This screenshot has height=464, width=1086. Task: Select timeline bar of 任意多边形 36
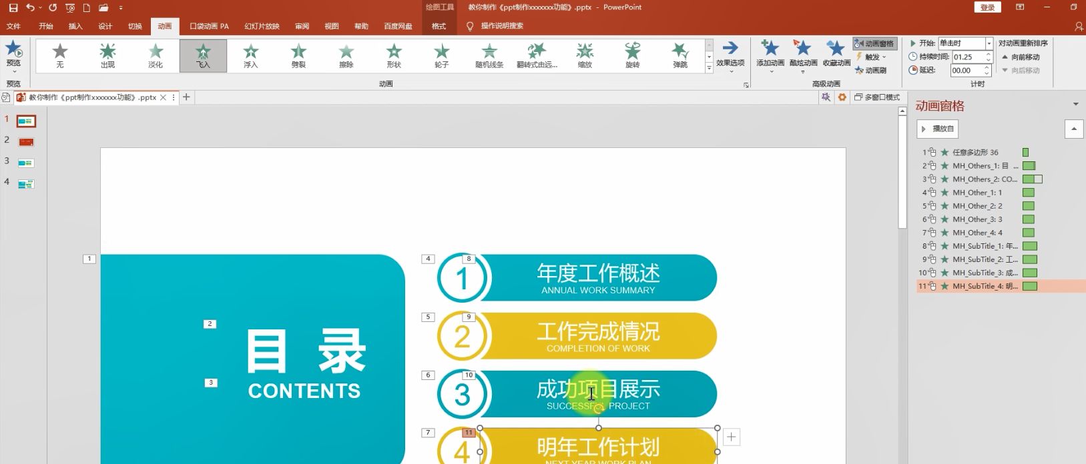click(1026, 153)
